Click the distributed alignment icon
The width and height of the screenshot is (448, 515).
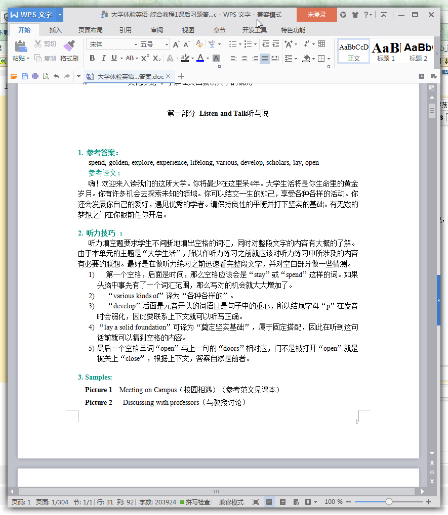click(x=275, y=59)
